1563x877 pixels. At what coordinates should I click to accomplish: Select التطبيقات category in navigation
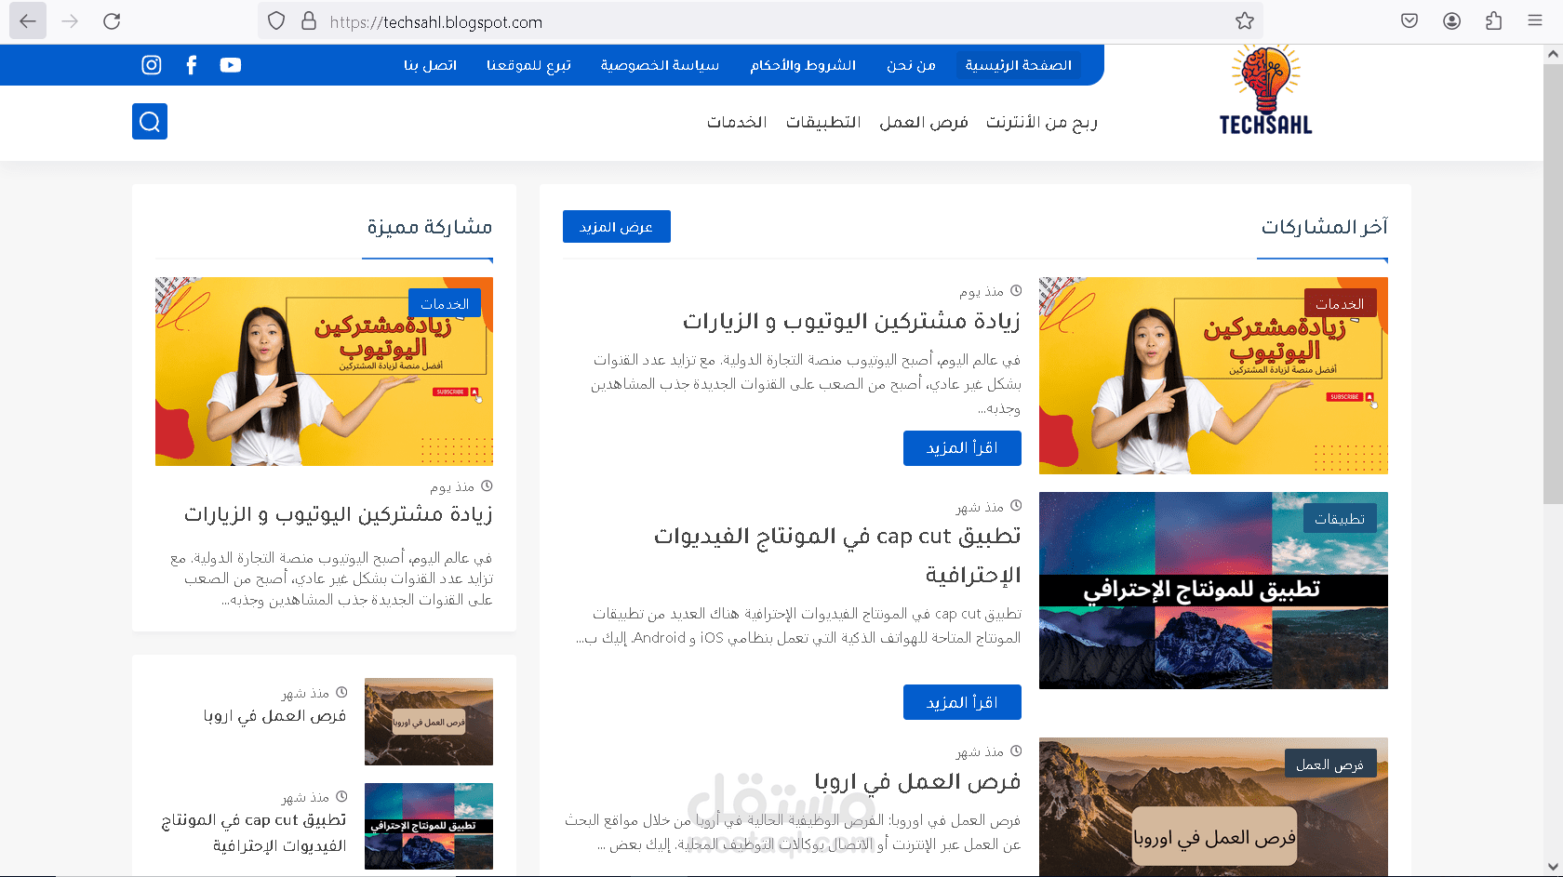[x=823, y=122]
